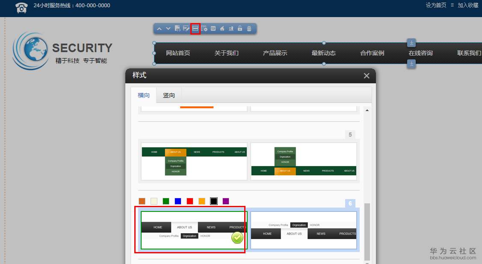Select style 5 green menu with submenu above
482x264 pixels.
click(304, 161)
